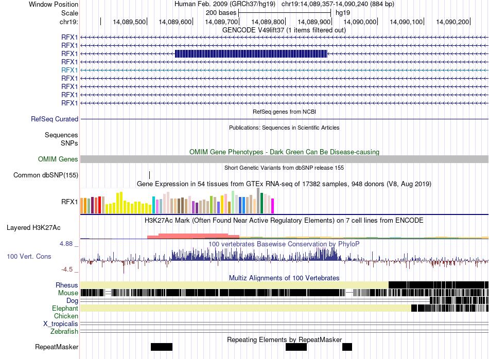Open the GTEx Gene Expression track title
Image resolution: width=489 pixels, height=359 pixels.
pyautogui.click(x=284, y=184)
